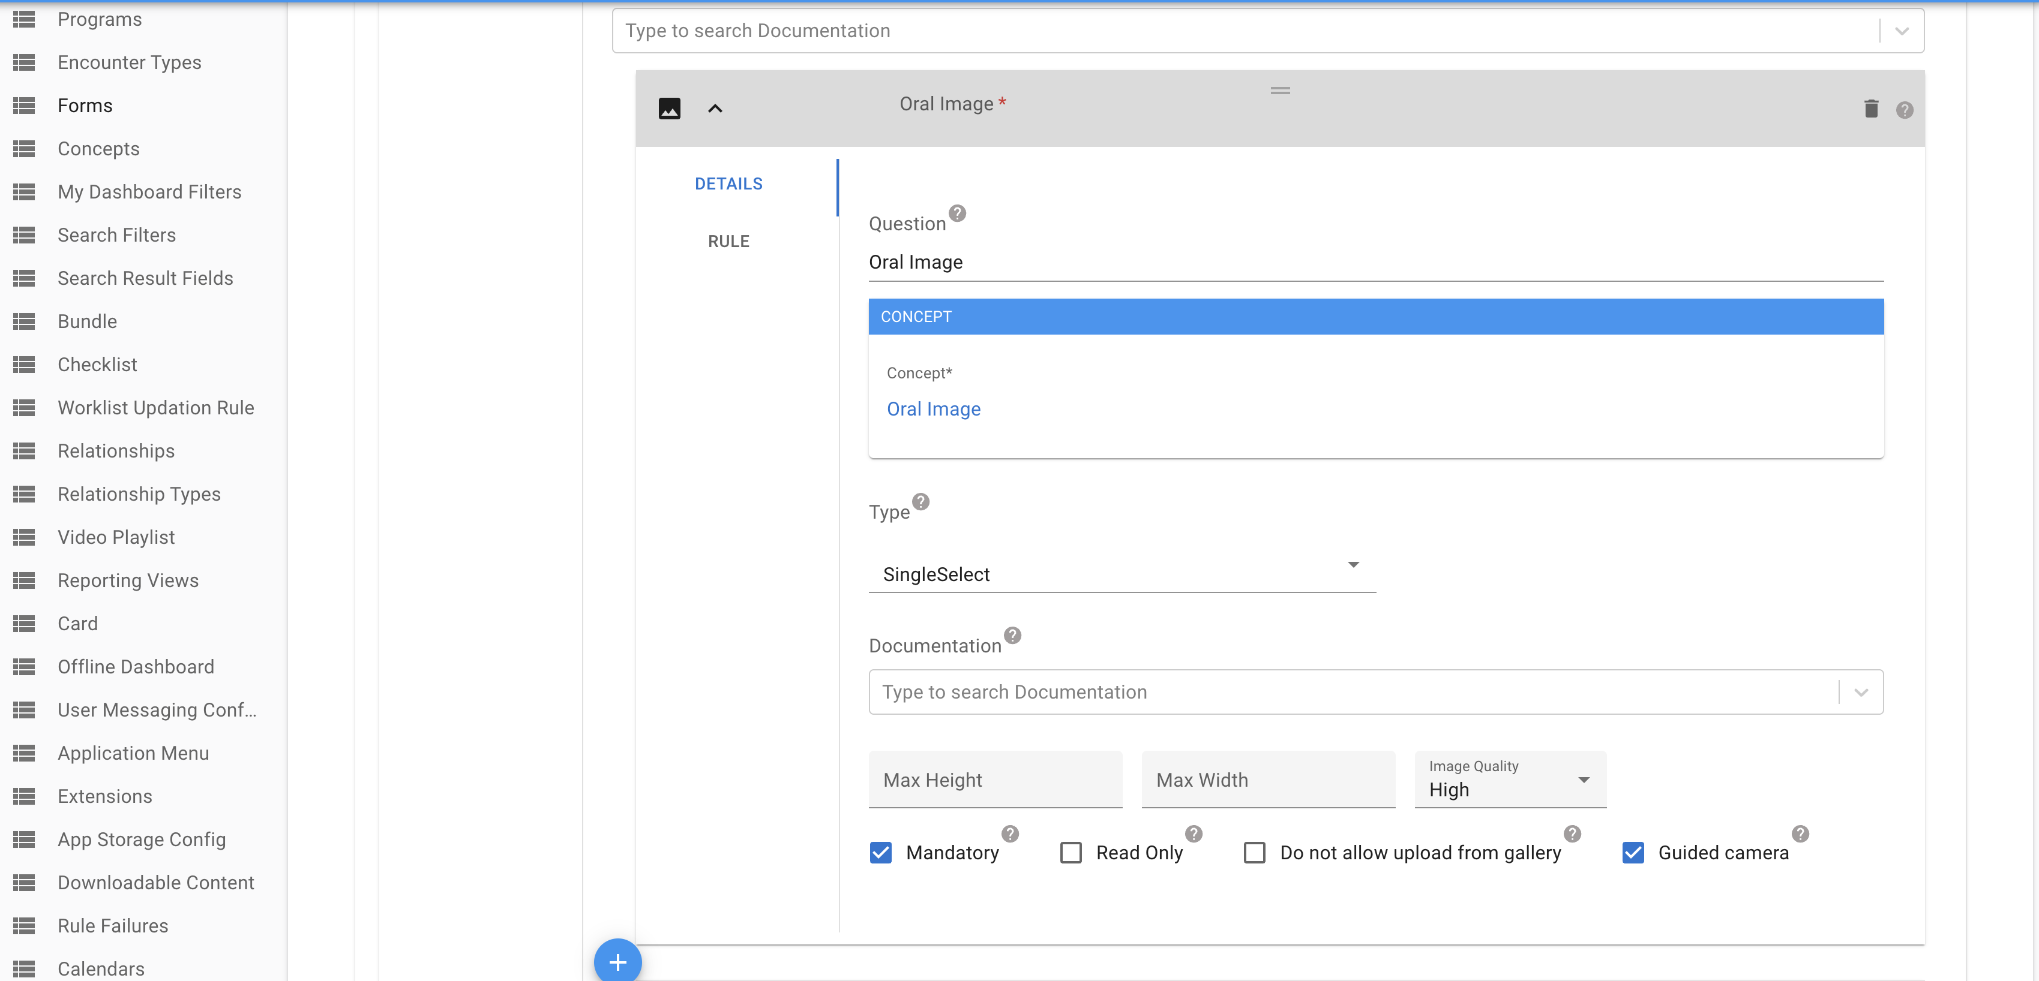Collapse the Oral Image element panel
Image resolution: width=2039 pixels, height=981 pixels.
point(715,109)
